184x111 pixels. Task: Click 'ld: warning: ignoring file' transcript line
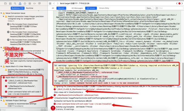tap(116, 65)
